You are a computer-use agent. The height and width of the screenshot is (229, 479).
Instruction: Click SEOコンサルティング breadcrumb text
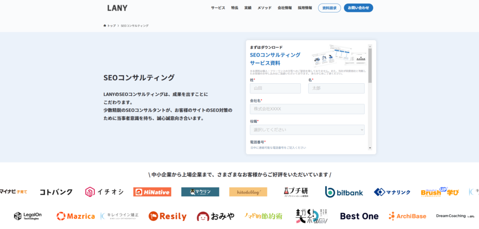tap(135, 26)
